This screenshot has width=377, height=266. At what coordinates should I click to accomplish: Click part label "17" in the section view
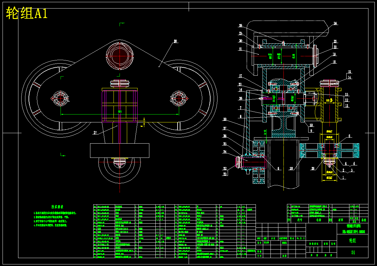[x=241, y=76]
